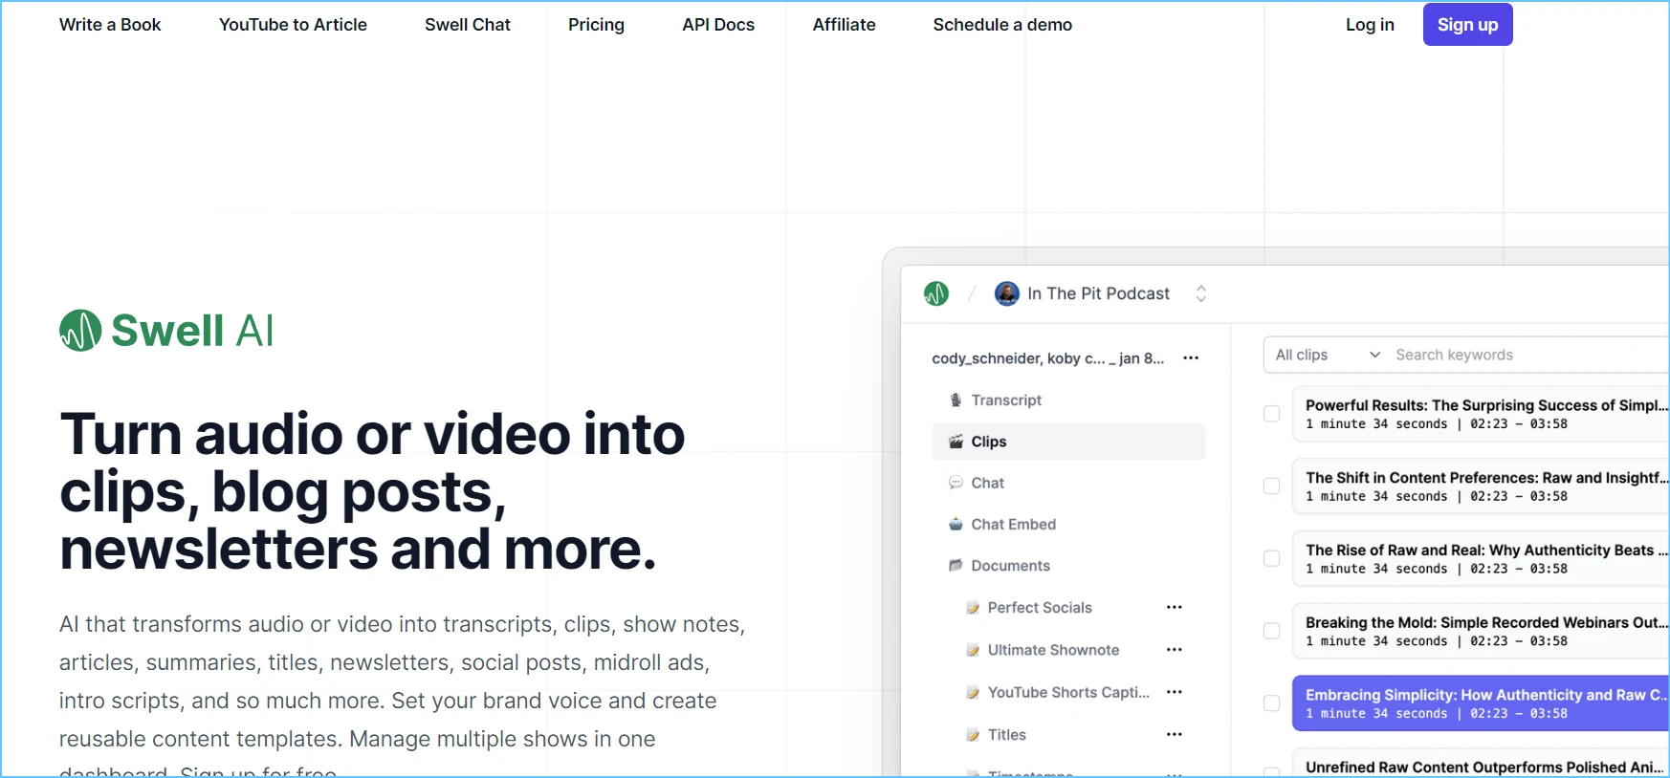This screenshot has width=1670, height=778.
Task: Check the Shift in Content Preferences clip
Action: pos(1272,486)
